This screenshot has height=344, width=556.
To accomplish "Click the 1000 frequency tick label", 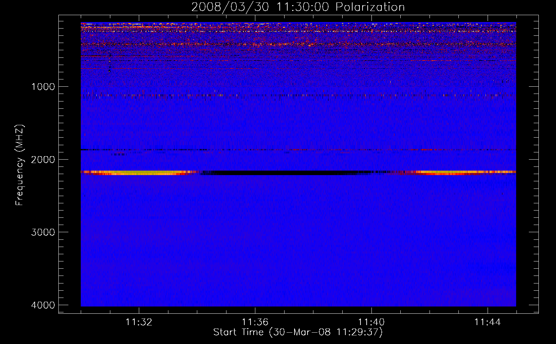I will (x=43, y=87).
